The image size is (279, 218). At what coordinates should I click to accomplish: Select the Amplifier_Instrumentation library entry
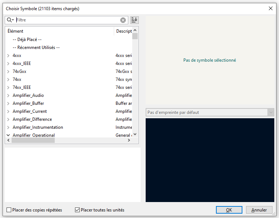(x=38, y=127)
